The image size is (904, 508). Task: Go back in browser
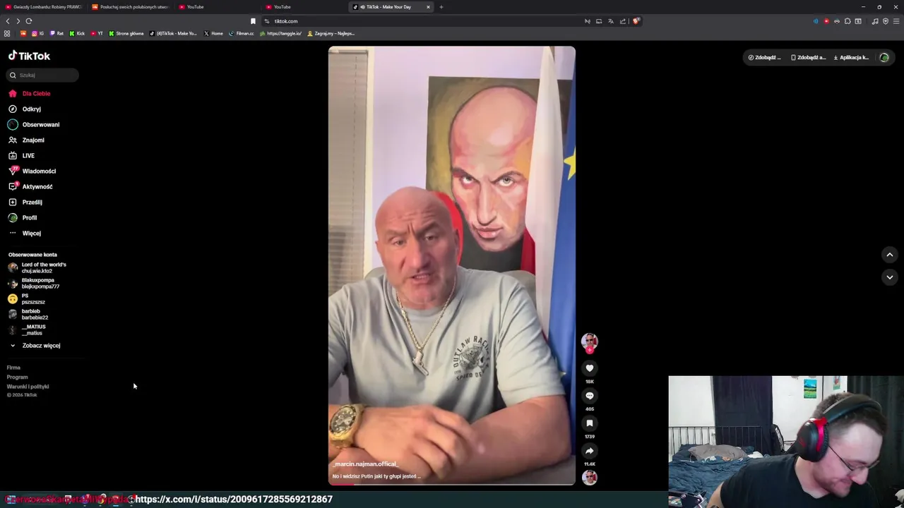8,21
